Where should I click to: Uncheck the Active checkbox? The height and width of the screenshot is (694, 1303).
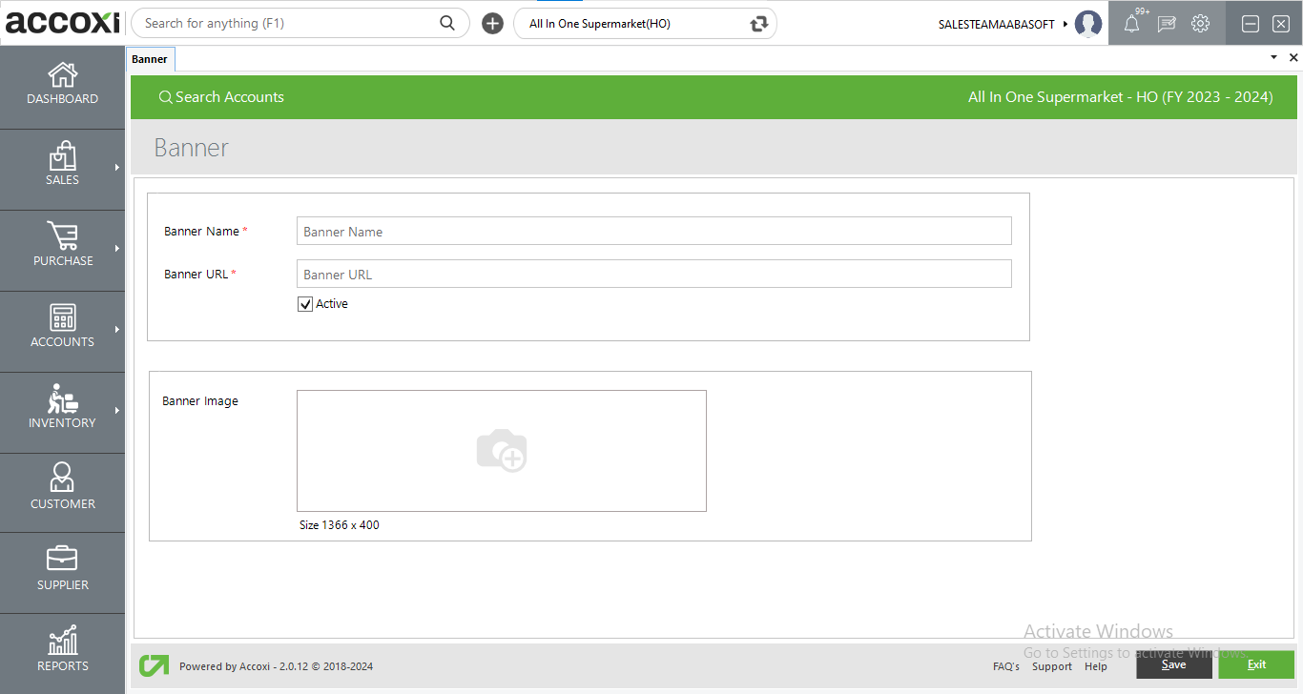[305, 304]
